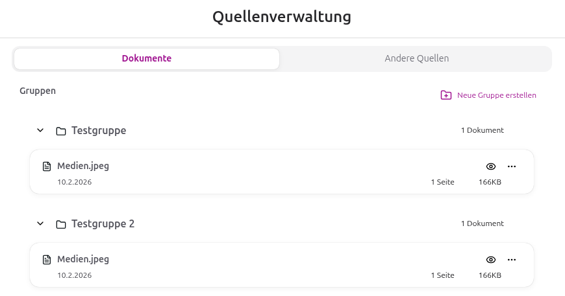Open the three-dot menu for Testgruppe 2's Medien.jpeg
565x296 pixels.
coord(512,260)
